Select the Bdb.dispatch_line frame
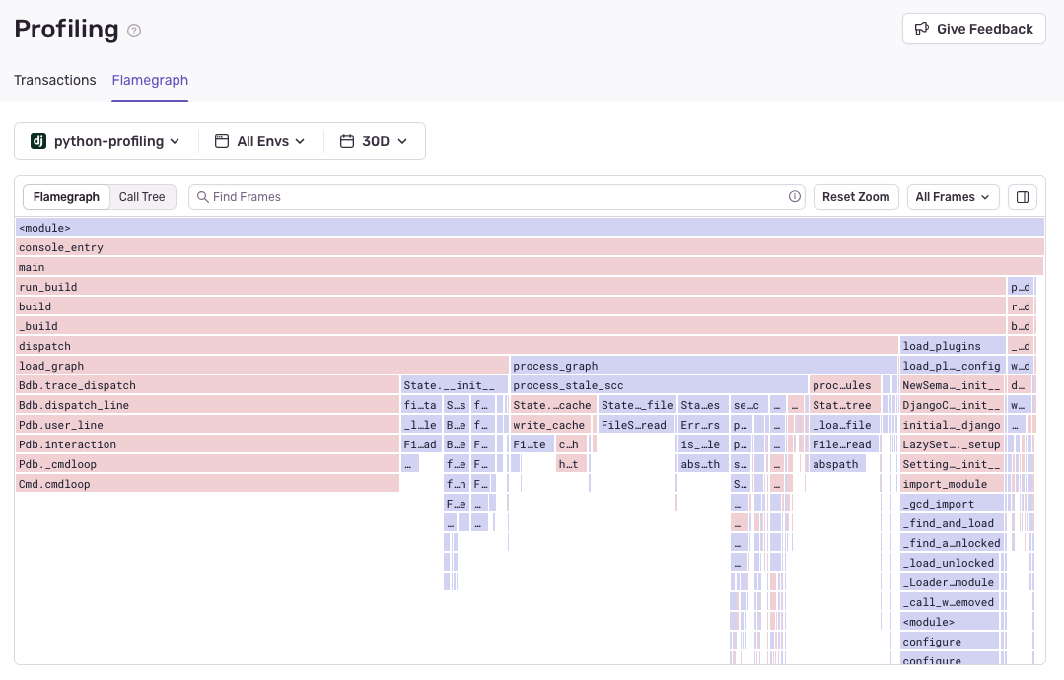Image resolution: width=1064 pixels, height=680 pixels. [208, 404]
